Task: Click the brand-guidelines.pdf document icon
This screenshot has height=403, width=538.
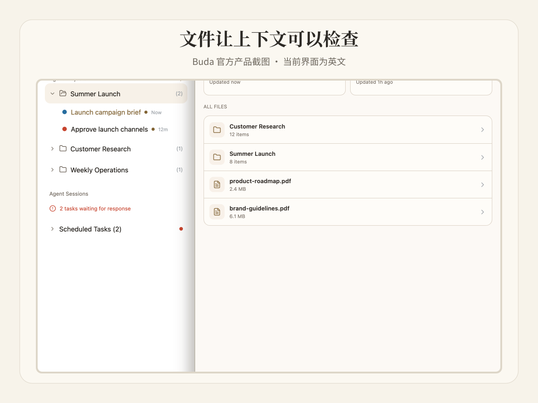Action: (x=217, y=212)
